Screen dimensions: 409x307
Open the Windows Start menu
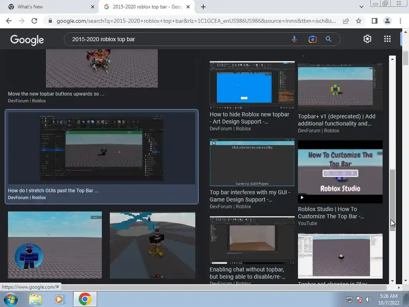11,299
